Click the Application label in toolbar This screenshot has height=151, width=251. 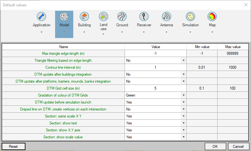[x=41, y=25]
